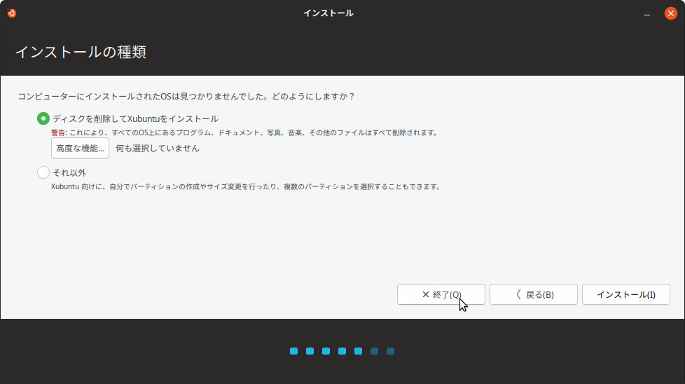The width and height of the screenshot is (685, 384).
Task: Minimize the installer window
Action: pos(648,13)
